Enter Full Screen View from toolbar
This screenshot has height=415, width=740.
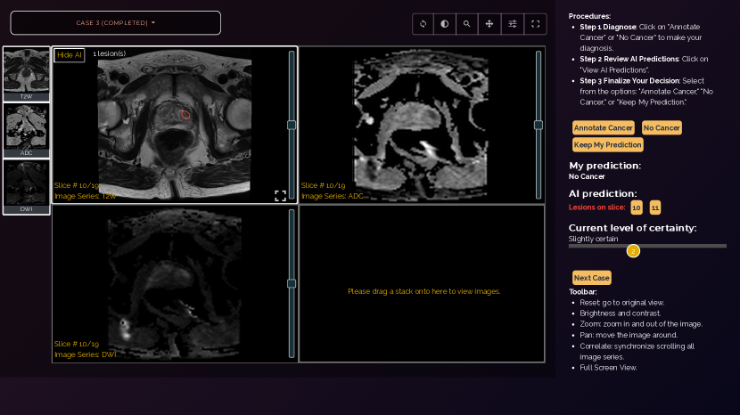535,24
